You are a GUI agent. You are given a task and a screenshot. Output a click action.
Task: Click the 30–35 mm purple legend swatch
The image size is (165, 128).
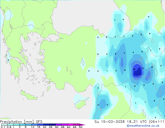click(x=58, y=125)
